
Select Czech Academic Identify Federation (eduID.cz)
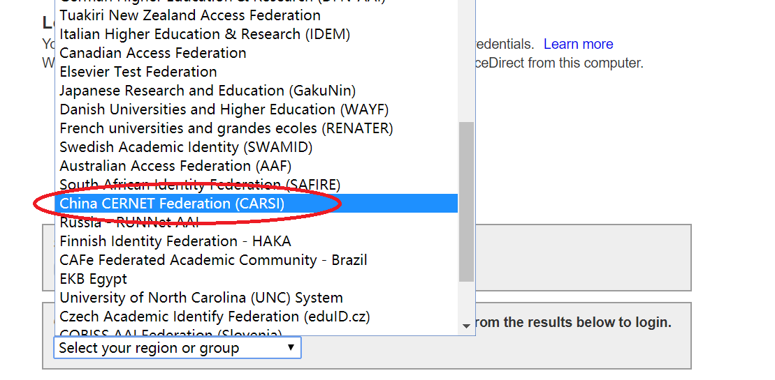pos(215,317)
